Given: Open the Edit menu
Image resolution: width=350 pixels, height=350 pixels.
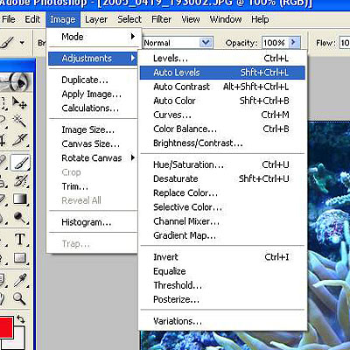Looking at the screenshot, I should click(x=32, y=19).
